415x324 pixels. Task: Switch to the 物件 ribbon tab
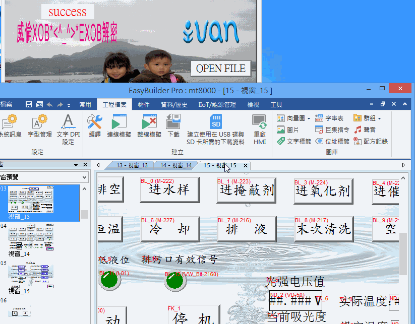coord(144,105)
